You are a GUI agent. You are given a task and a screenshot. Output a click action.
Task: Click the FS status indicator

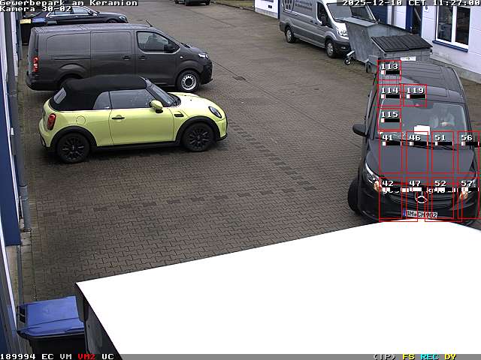coord(408,356)
